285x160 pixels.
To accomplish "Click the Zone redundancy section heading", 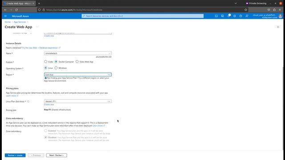I will point(15,118).
